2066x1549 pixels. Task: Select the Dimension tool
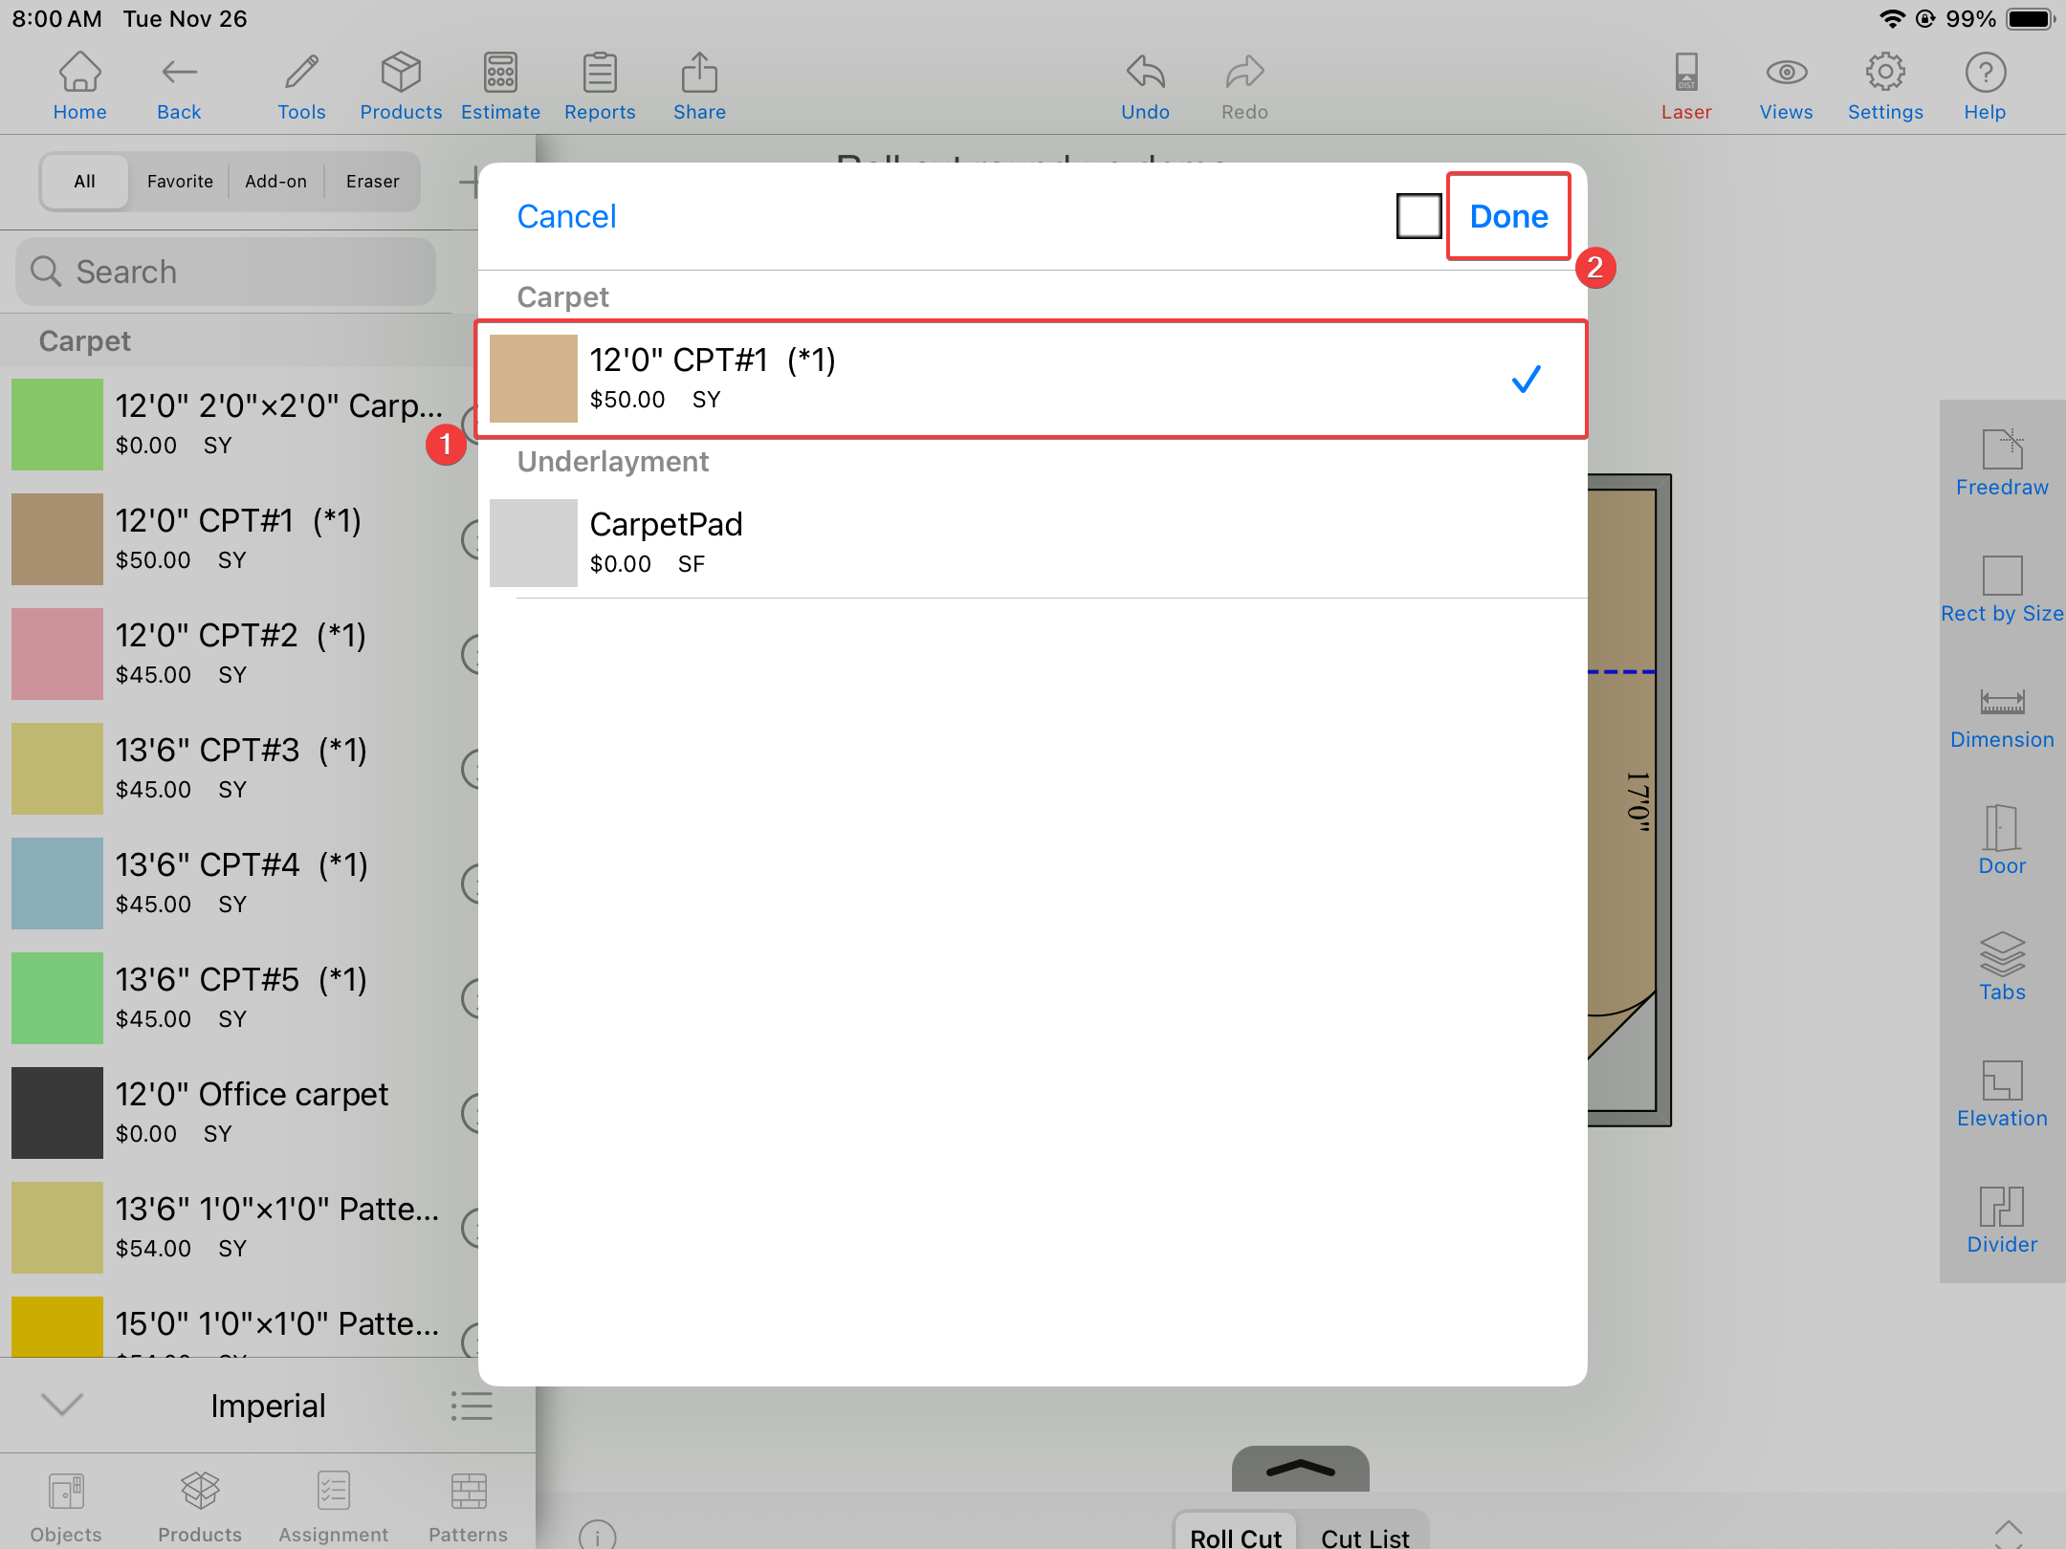coord(2001,717)
